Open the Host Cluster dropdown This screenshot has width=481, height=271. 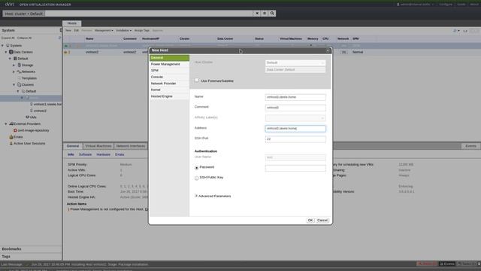(x=295, y=62)
